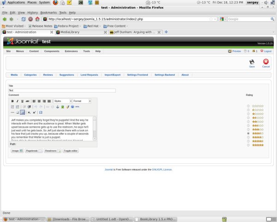Open the Format dropdown in editor
Viewport: 277px width, 222px height.
coord(82,101)
